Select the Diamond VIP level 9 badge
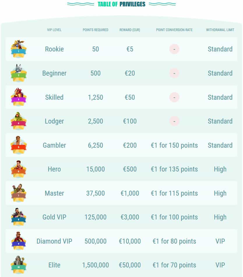This screenshot has width=243, height=277. click(x=19, y=241)
